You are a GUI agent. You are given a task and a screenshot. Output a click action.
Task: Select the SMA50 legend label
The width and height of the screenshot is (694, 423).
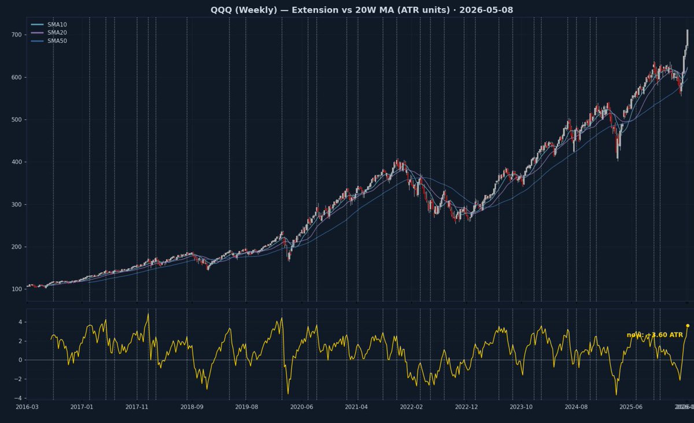tap(57, 41)
